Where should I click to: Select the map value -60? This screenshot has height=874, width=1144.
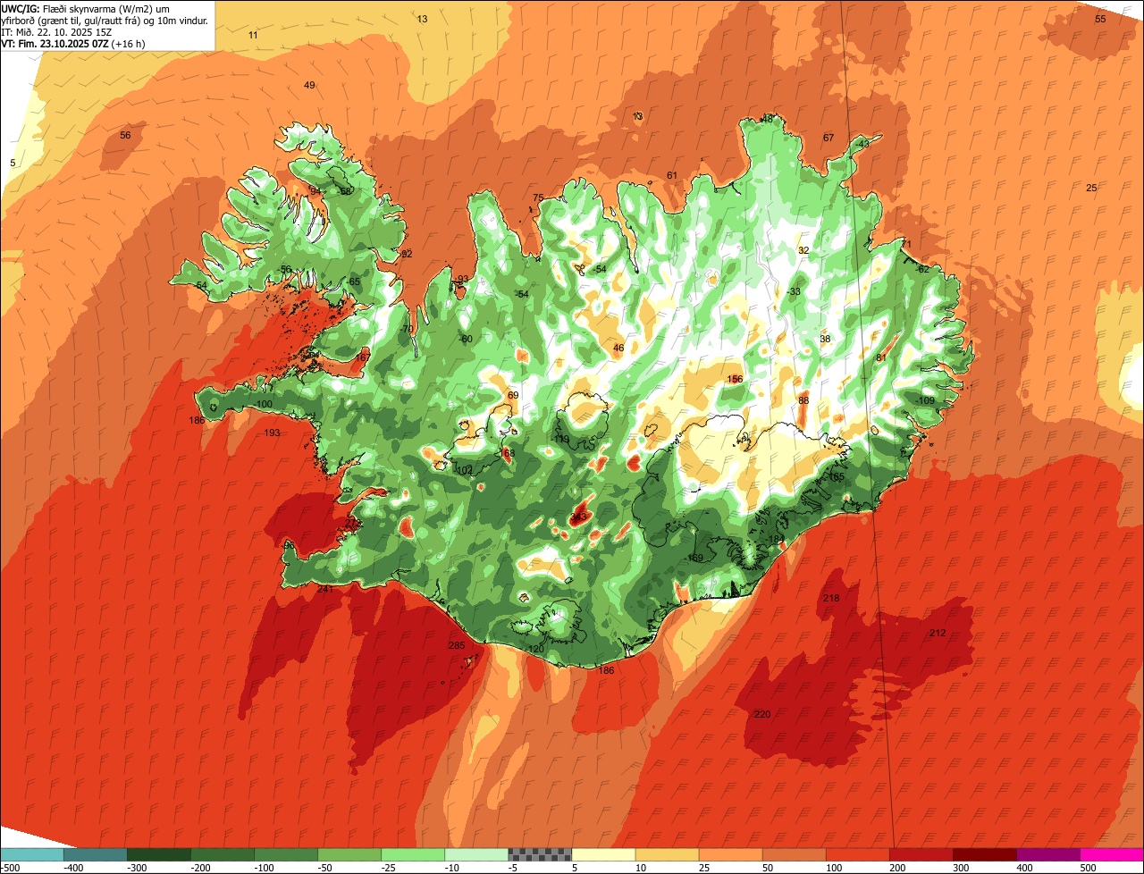[x=465, y=339]
